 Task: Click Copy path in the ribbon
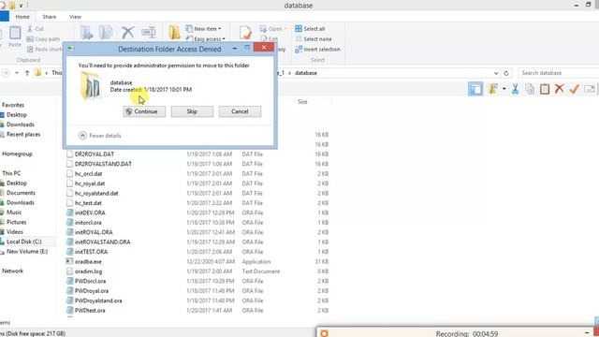pos(44,39)
